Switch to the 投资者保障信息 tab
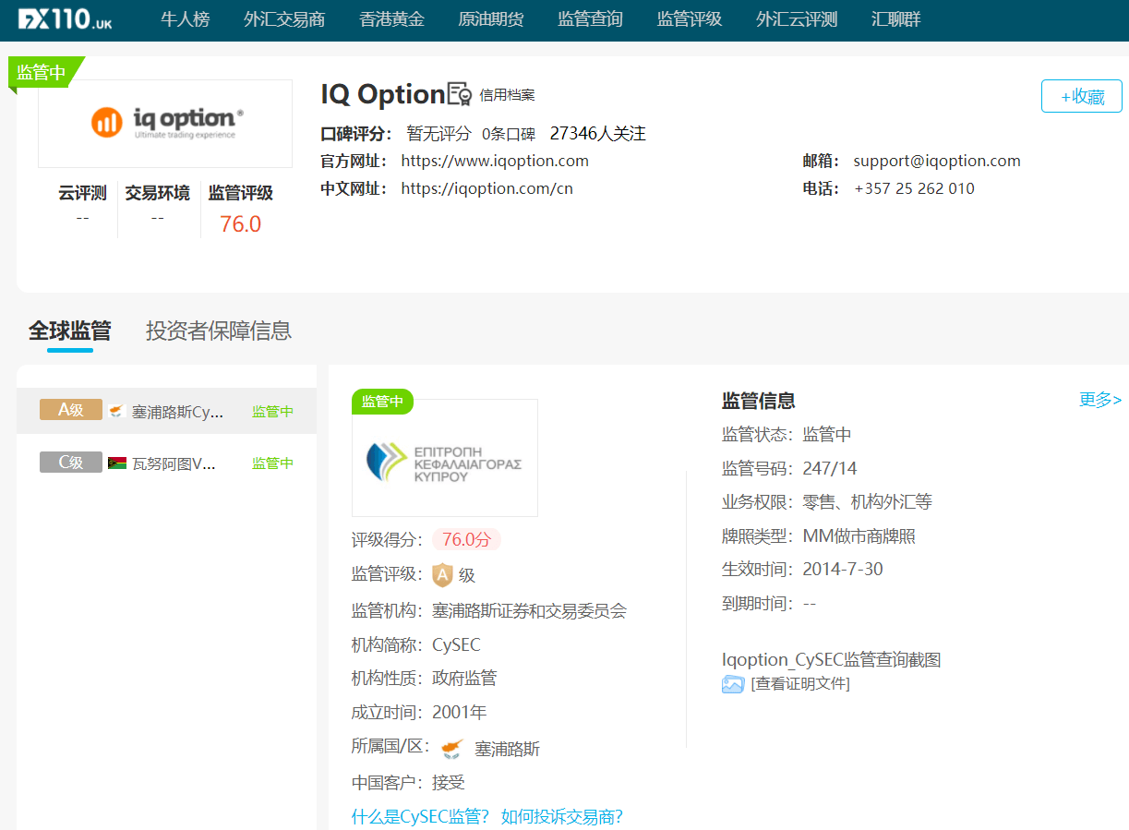The image size is (1129, 830). (x=219, y=331)
